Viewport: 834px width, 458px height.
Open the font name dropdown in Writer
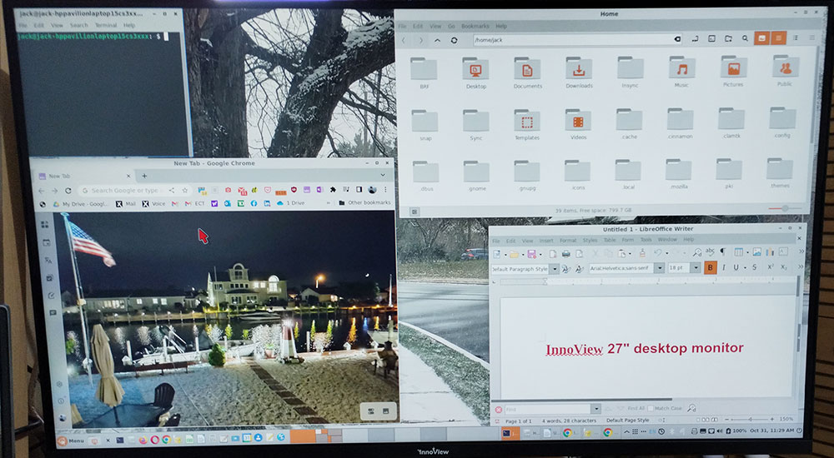pyautogui.click(x=660, y=268)
